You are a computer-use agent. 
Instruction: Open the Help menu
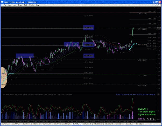(38, 5)
